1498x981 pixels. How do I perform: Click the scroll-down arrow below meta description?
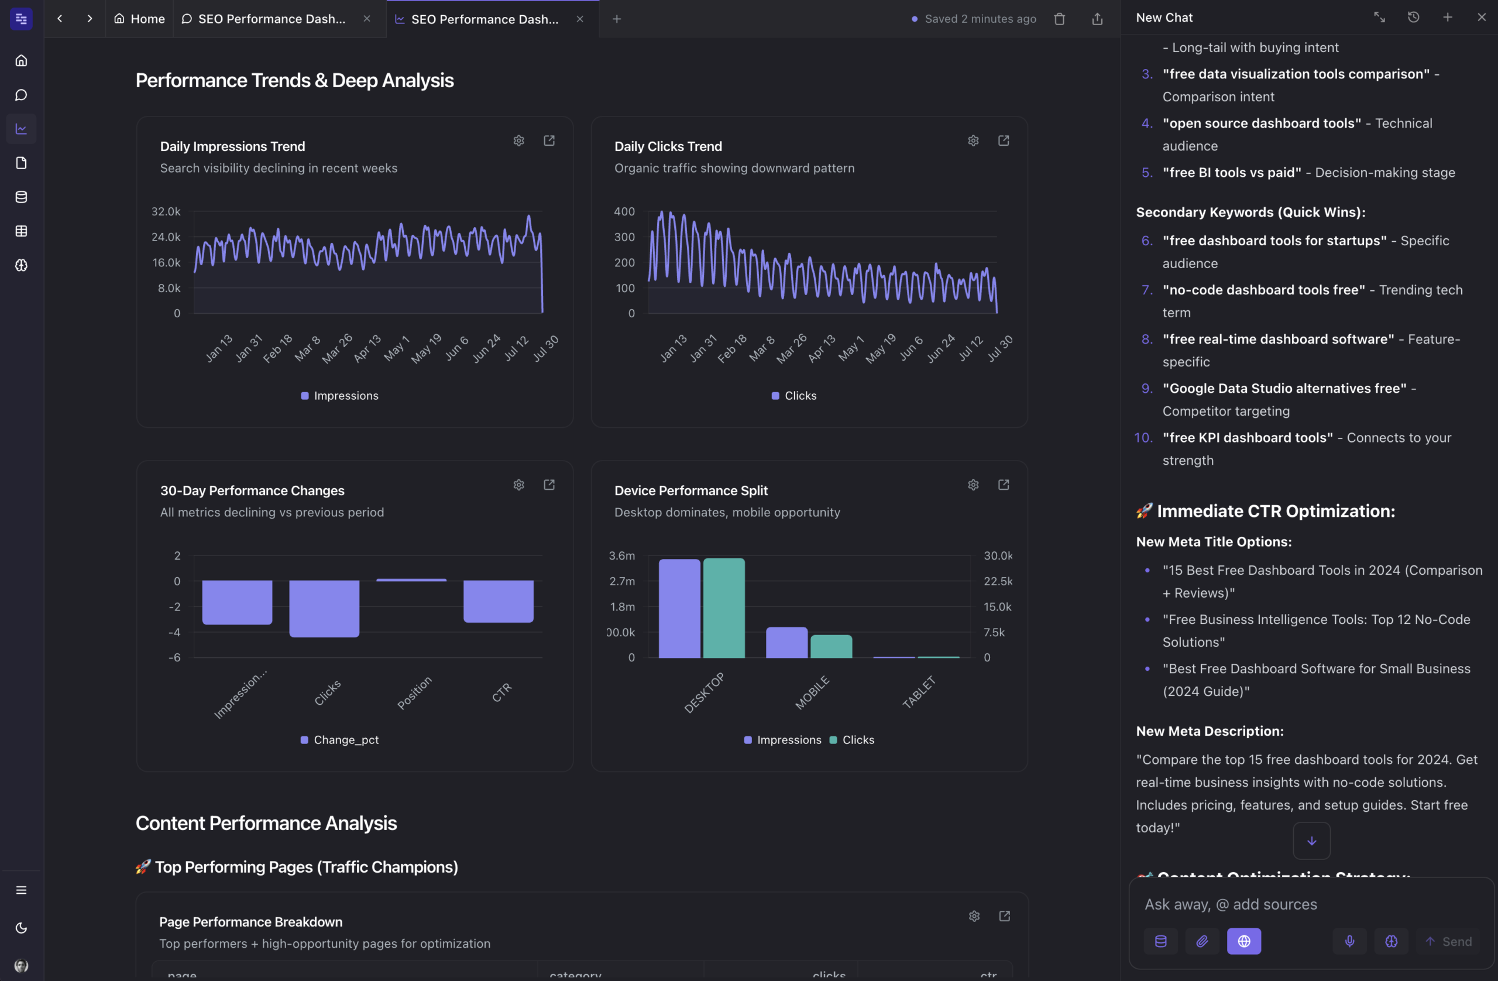pyautogui.click(x=1312, y=841)
